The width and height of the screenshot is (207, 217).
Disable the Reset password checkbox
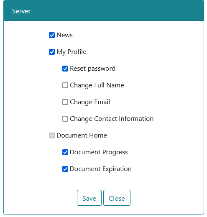pyautogui.click(x=65, y=69)
